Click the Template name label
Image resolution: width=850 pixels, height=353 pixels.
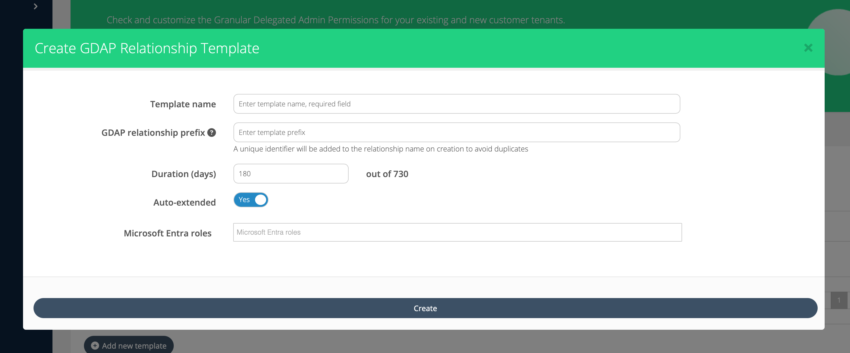[x=183, y=104]
